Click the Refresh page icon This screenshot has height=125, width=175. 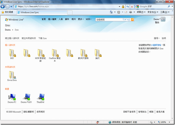coord(128,7)
